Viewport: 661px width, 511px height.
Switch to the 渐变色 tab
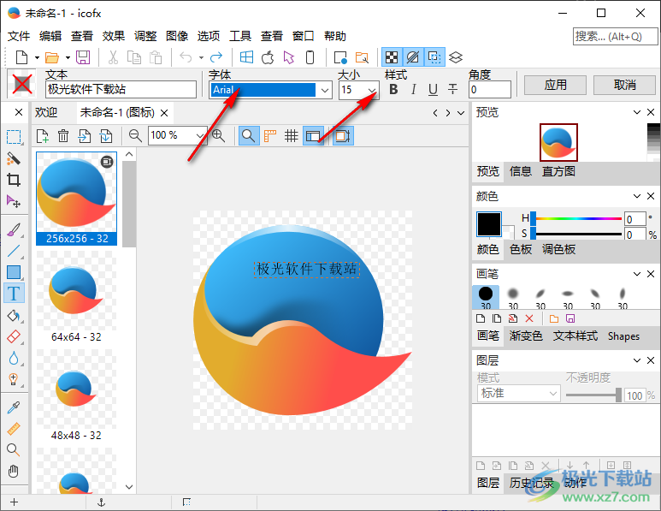pyautogui.click(x=526, y=336)
